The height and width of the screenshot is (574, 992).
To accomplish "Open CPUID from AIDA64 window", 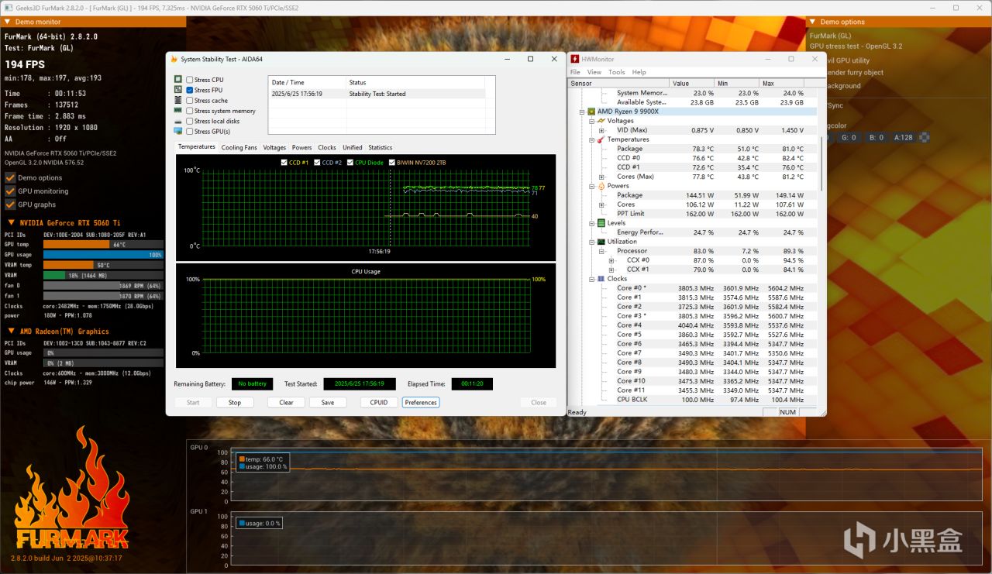I will click(x=379, y=402).
